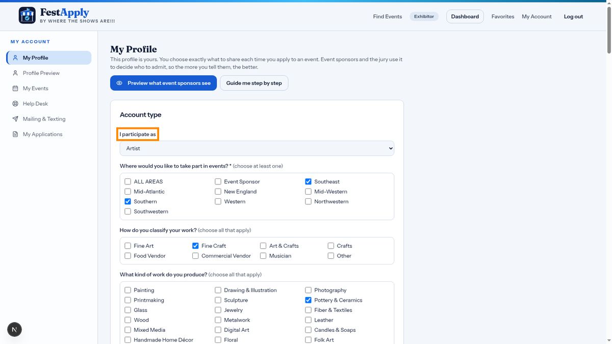This screenshot has height=344, width=612.
Task: Check Fine Art classification
Action: (128, 246)
